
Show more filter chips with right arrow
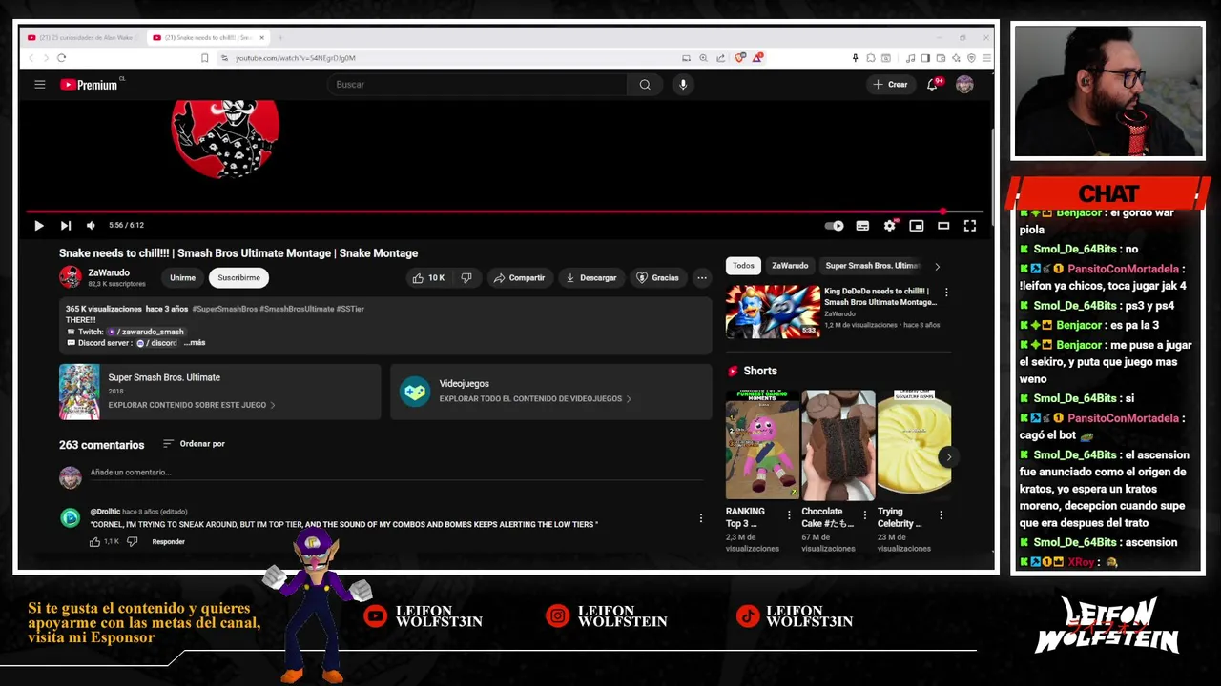click(937, 266)
